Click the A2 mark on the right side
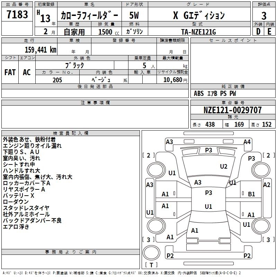Viewport: 277px width, 277px height. (267, 185)
